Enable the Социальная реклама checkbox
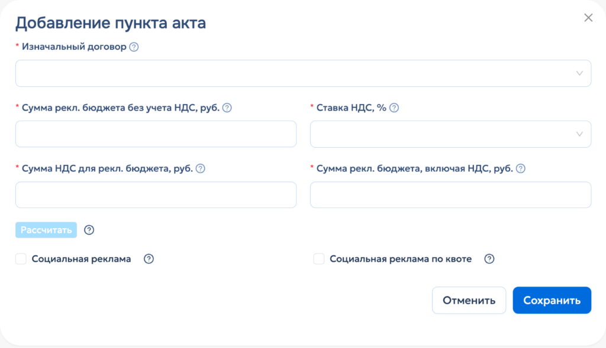Viewport: 606px width, 348px height. 21,259
